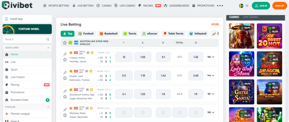Open Sports Betting in top navigation

(x=56, y=6)
